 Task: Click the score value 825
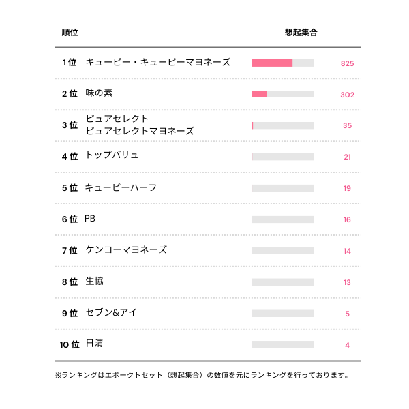coord(347,63)
